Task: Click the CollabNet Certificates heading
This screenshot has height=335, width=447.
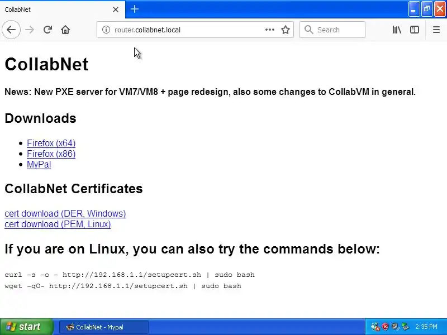Action: pyautogui.click(x=74, y=189)
